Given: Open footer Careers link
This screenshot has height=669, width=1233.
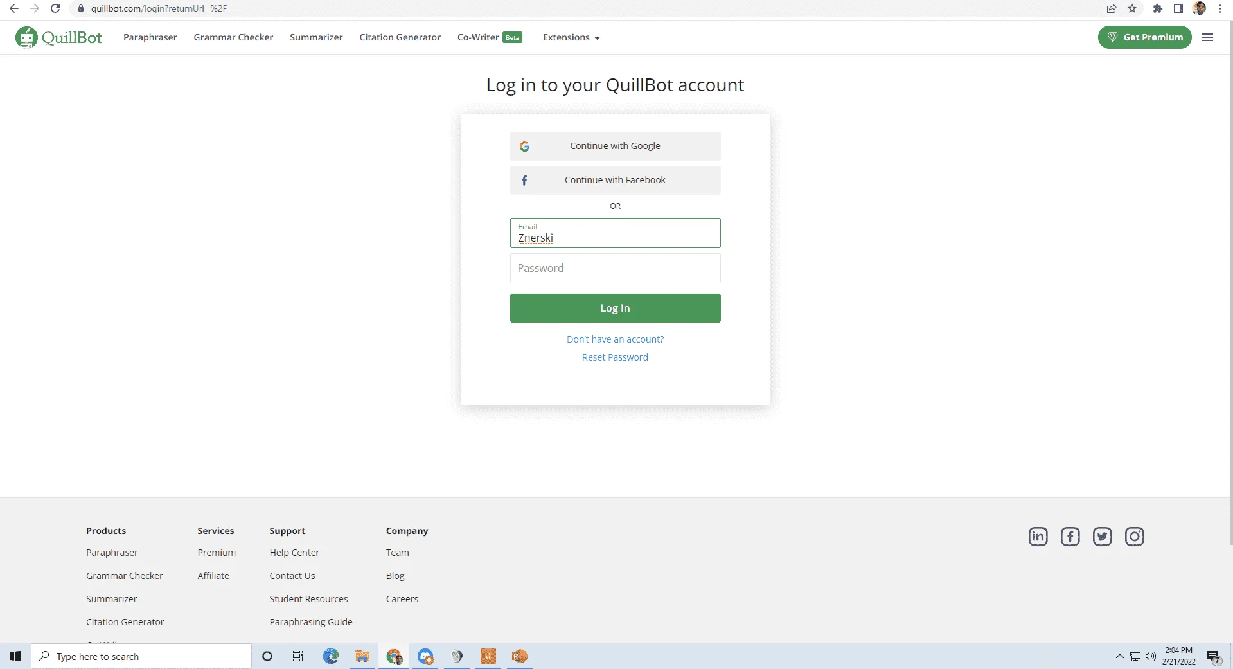Looking at the screenshot, I should click(402, 599).
